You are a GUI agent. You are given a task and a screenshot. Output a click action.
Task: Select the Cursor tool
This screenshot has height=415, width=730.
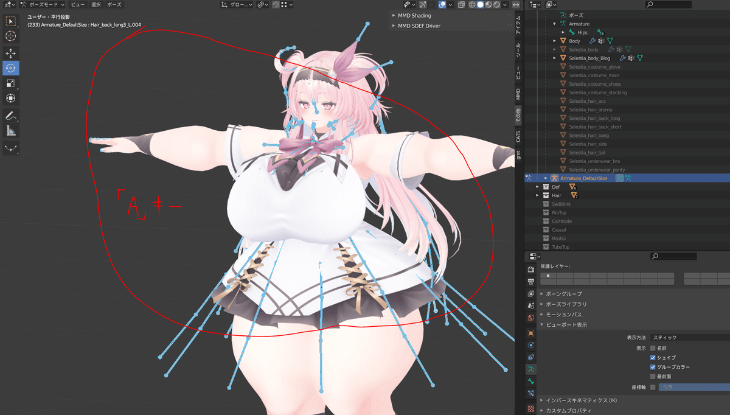pos(11,37)
